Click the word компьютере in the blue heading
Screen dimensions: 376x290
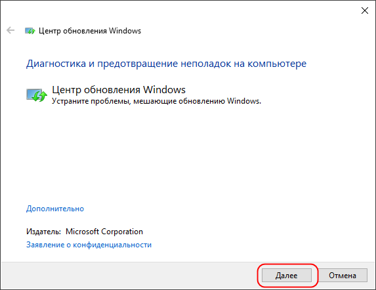(277, 64)
